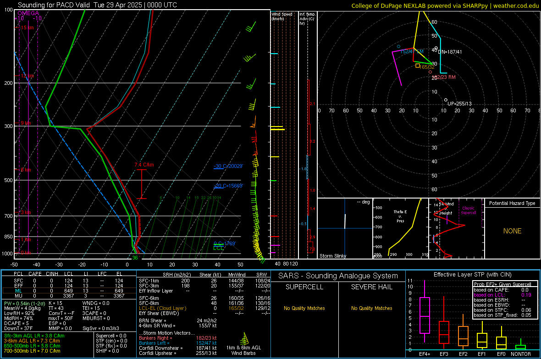Click the '-20 C=15669'' height label
This screenshot has width=541, height=359.
(x=228, y=186)
